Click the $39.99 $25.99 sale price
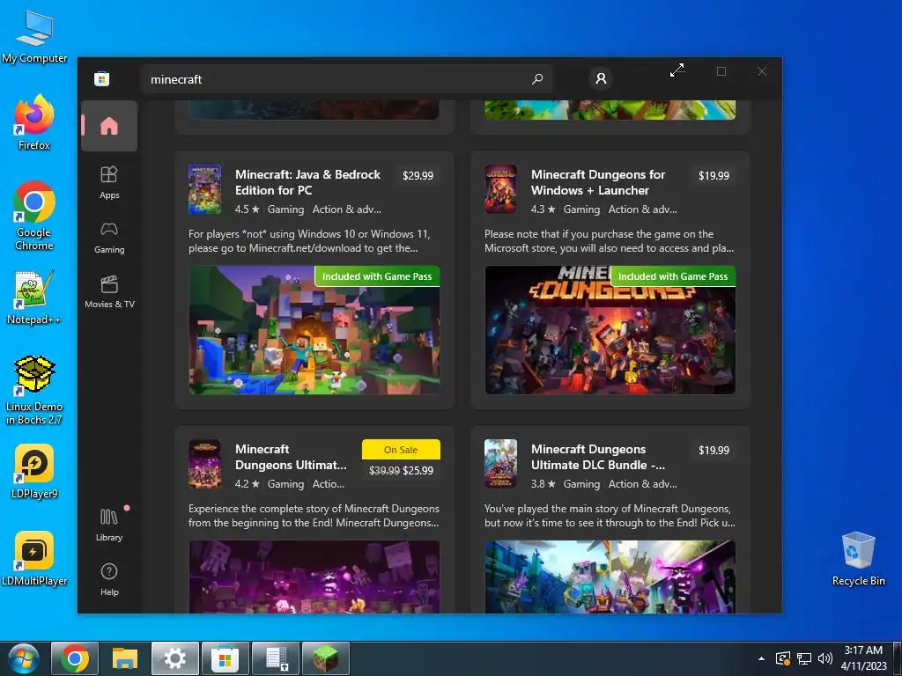 pos(401,470)
